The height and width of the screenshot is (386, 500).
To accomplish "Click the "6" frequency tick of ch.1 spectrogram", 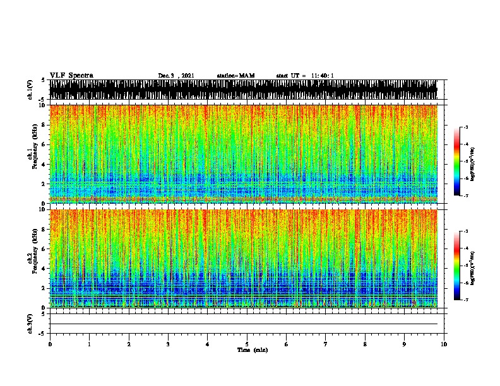I will 44,144.
